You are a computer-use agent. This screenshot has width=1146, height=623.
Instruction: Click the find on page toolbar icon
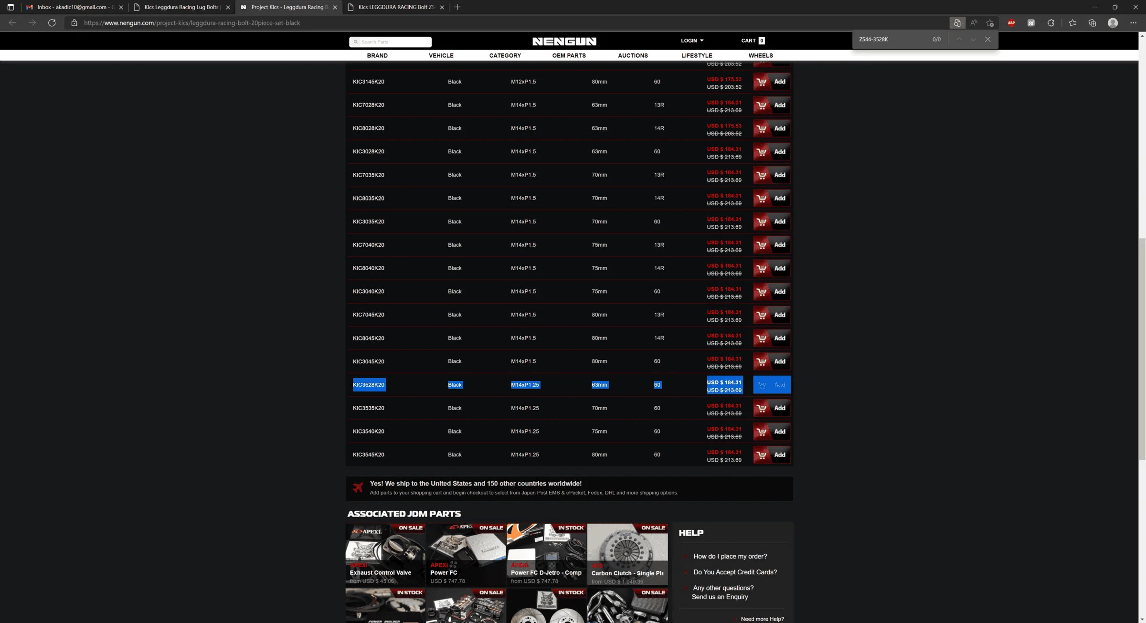pyautogui.click(x=957, y=22)
